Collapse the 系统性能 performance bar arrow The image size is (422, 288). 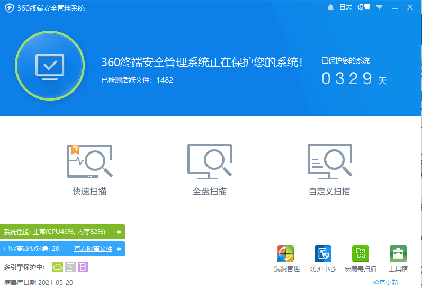[119, 232]
